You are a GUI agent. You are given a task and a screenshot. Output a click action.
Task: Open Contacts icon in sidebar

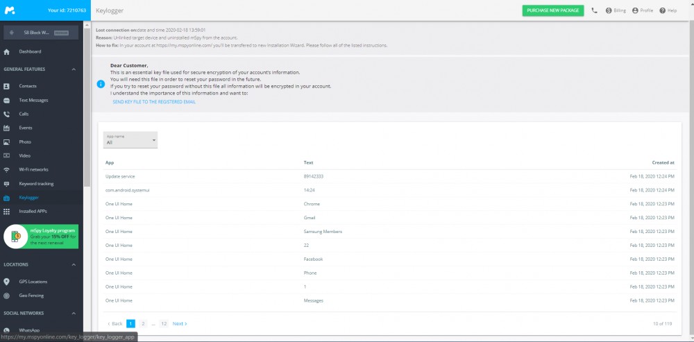7,86
